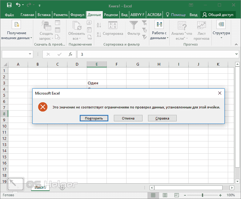Close the Microsoft Excel error dialog

pos(219,93)
